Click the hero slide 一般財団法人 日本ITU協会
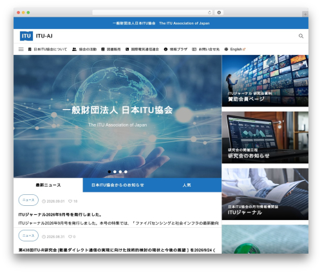Image resolution: width=322 pixels, height=273 pixels. 118,110
